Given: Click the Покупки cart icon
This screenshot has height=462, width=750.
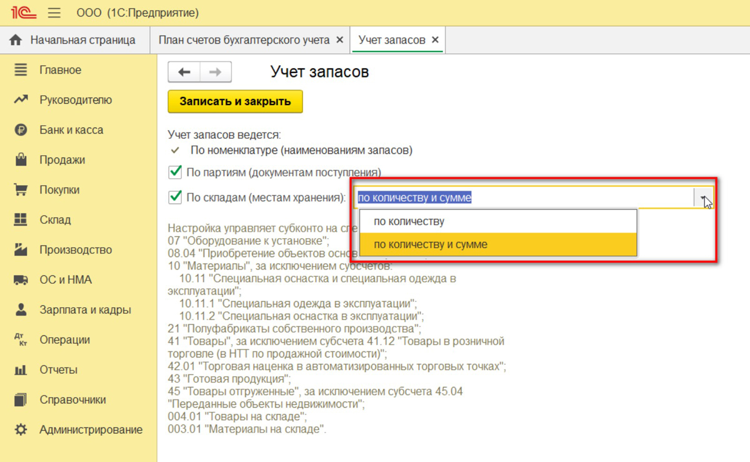Looking at the screenshot, I should pos(21,190).
